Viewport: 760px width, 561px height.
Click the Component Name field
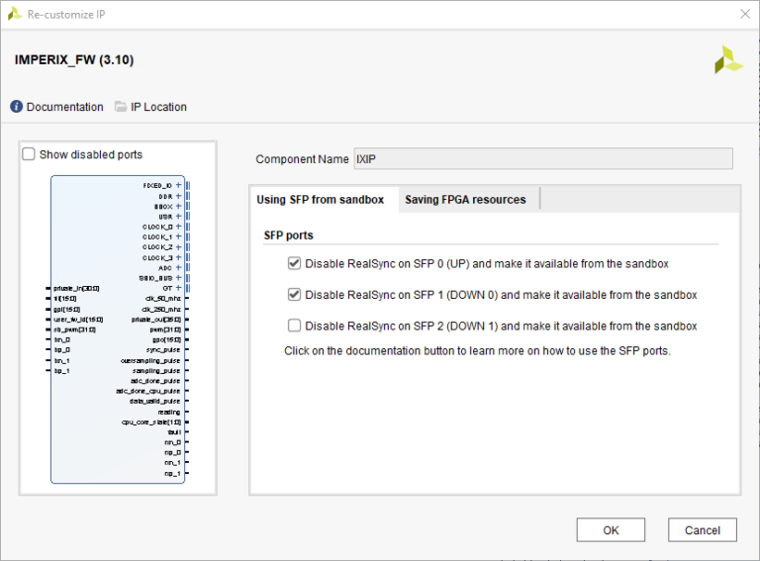pyautogui.click(x=542, y=159)
